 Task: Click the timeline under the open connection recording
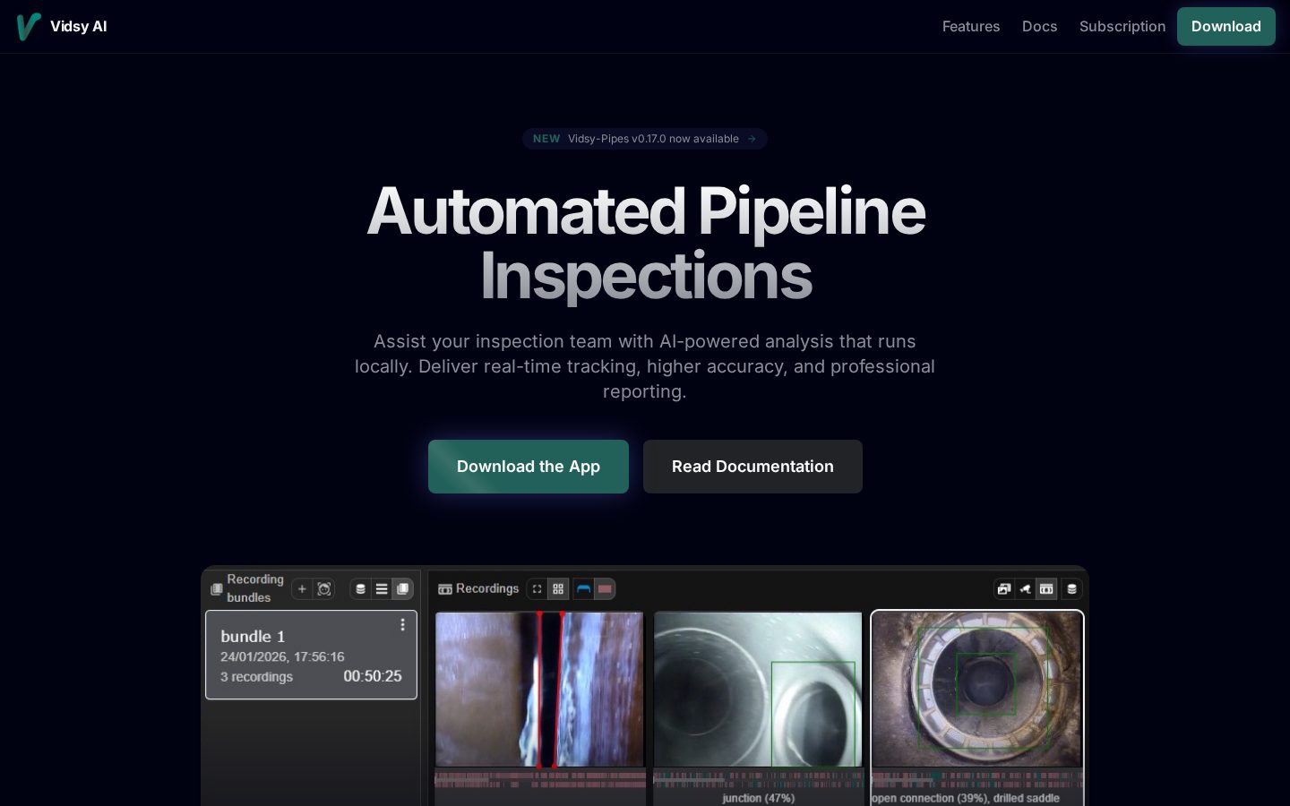[x=977, y=779]
